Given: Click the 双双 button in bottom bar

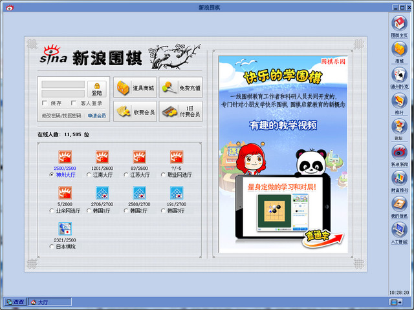Looking at the screenshot, I should (x=16, y=302).
